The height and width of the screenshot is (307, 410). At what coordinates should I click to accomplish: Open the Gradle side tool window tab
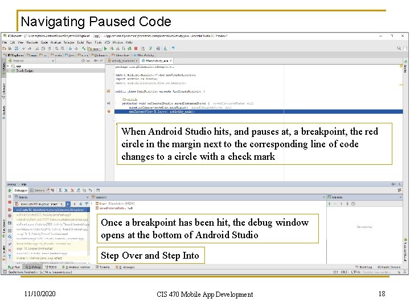click(405, 67)
